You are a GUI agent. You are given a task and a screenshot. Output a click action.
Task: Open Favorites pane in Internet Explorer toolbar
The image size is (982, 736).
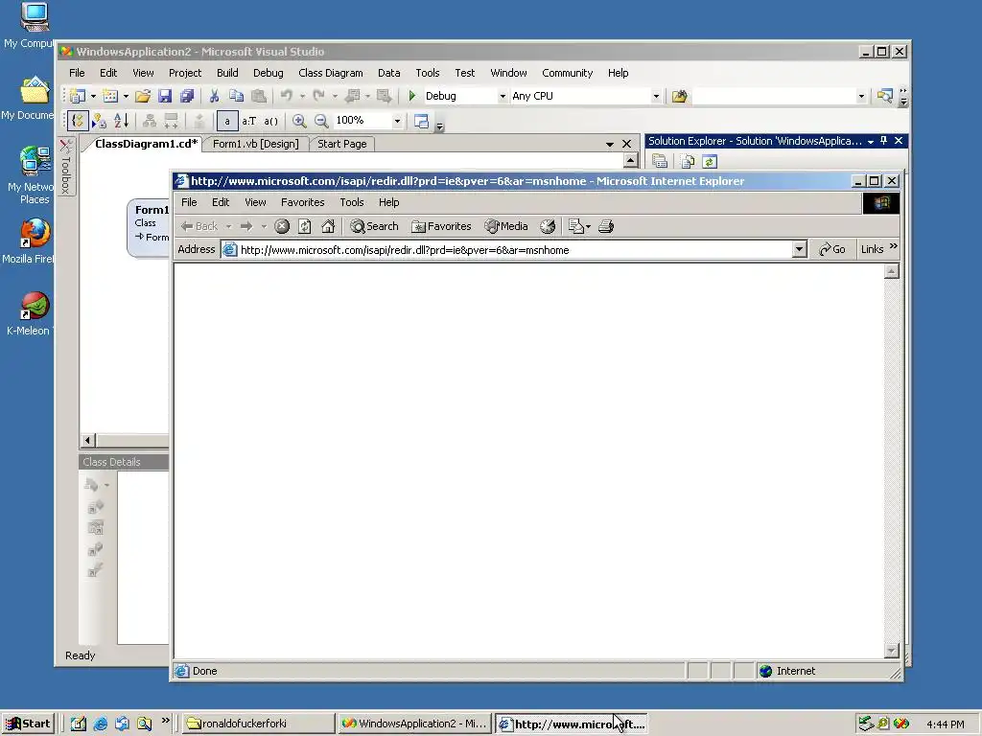click(x=441, y=226)
